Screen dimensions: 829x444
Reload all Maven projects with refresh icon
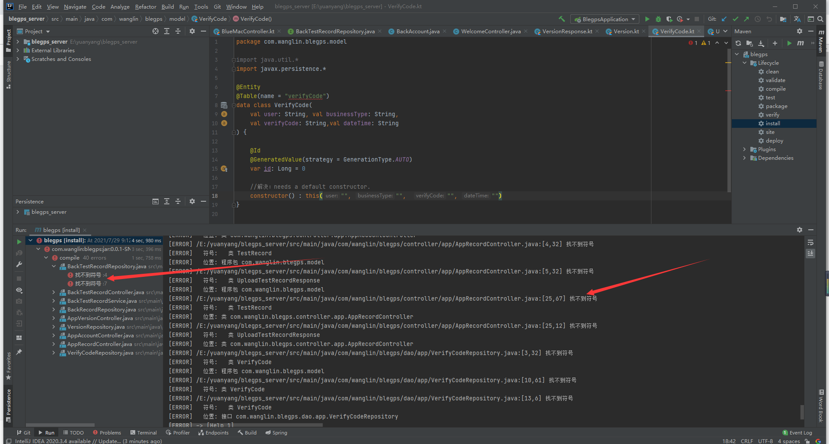(x=738, y=43)
